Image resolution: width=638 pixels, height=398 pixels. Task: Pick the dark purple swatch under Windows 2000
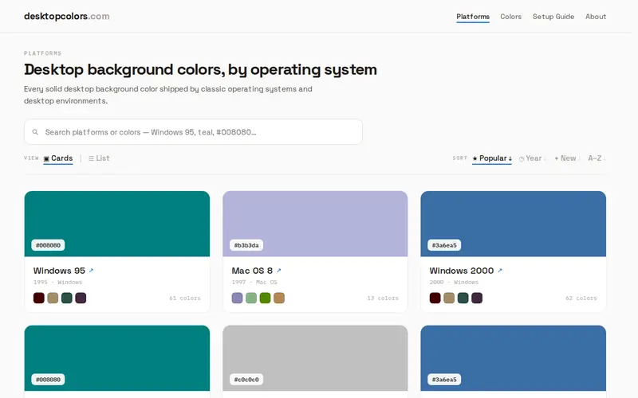[477, 298]
